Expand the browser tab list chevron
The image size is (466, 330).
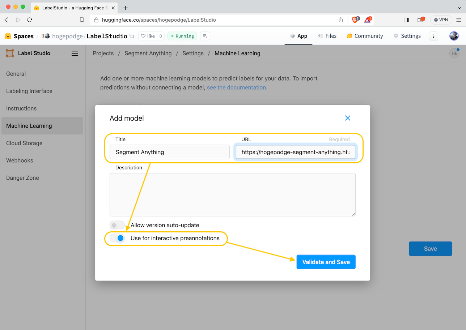[x=459, y=8]
